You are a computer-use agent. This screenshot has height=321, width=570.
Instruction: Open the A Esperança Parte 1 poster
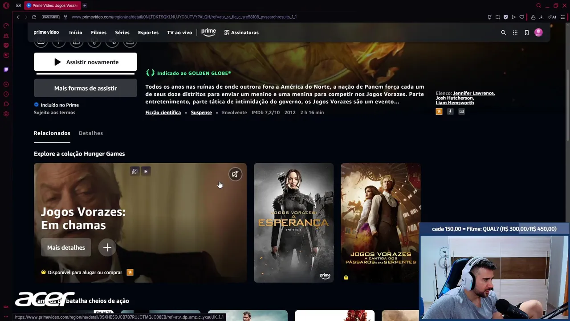point(293,222)
